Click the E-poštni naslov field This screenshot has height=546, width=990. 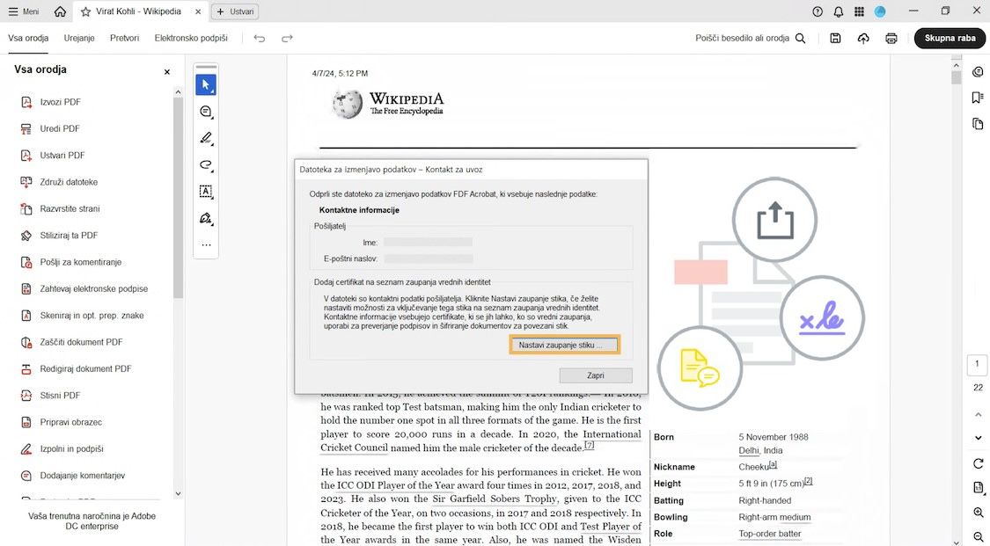[428, 258]
